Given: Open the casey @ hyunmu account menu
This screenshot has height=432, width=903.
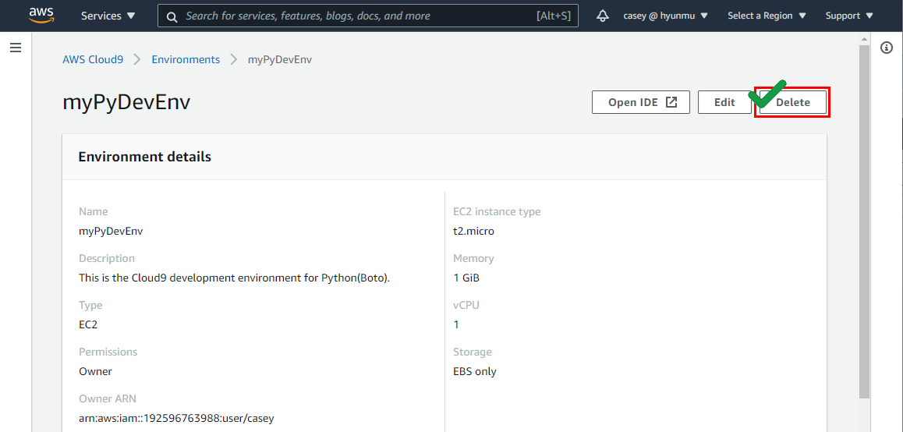Looking at the screenshot, I should 666,16.
